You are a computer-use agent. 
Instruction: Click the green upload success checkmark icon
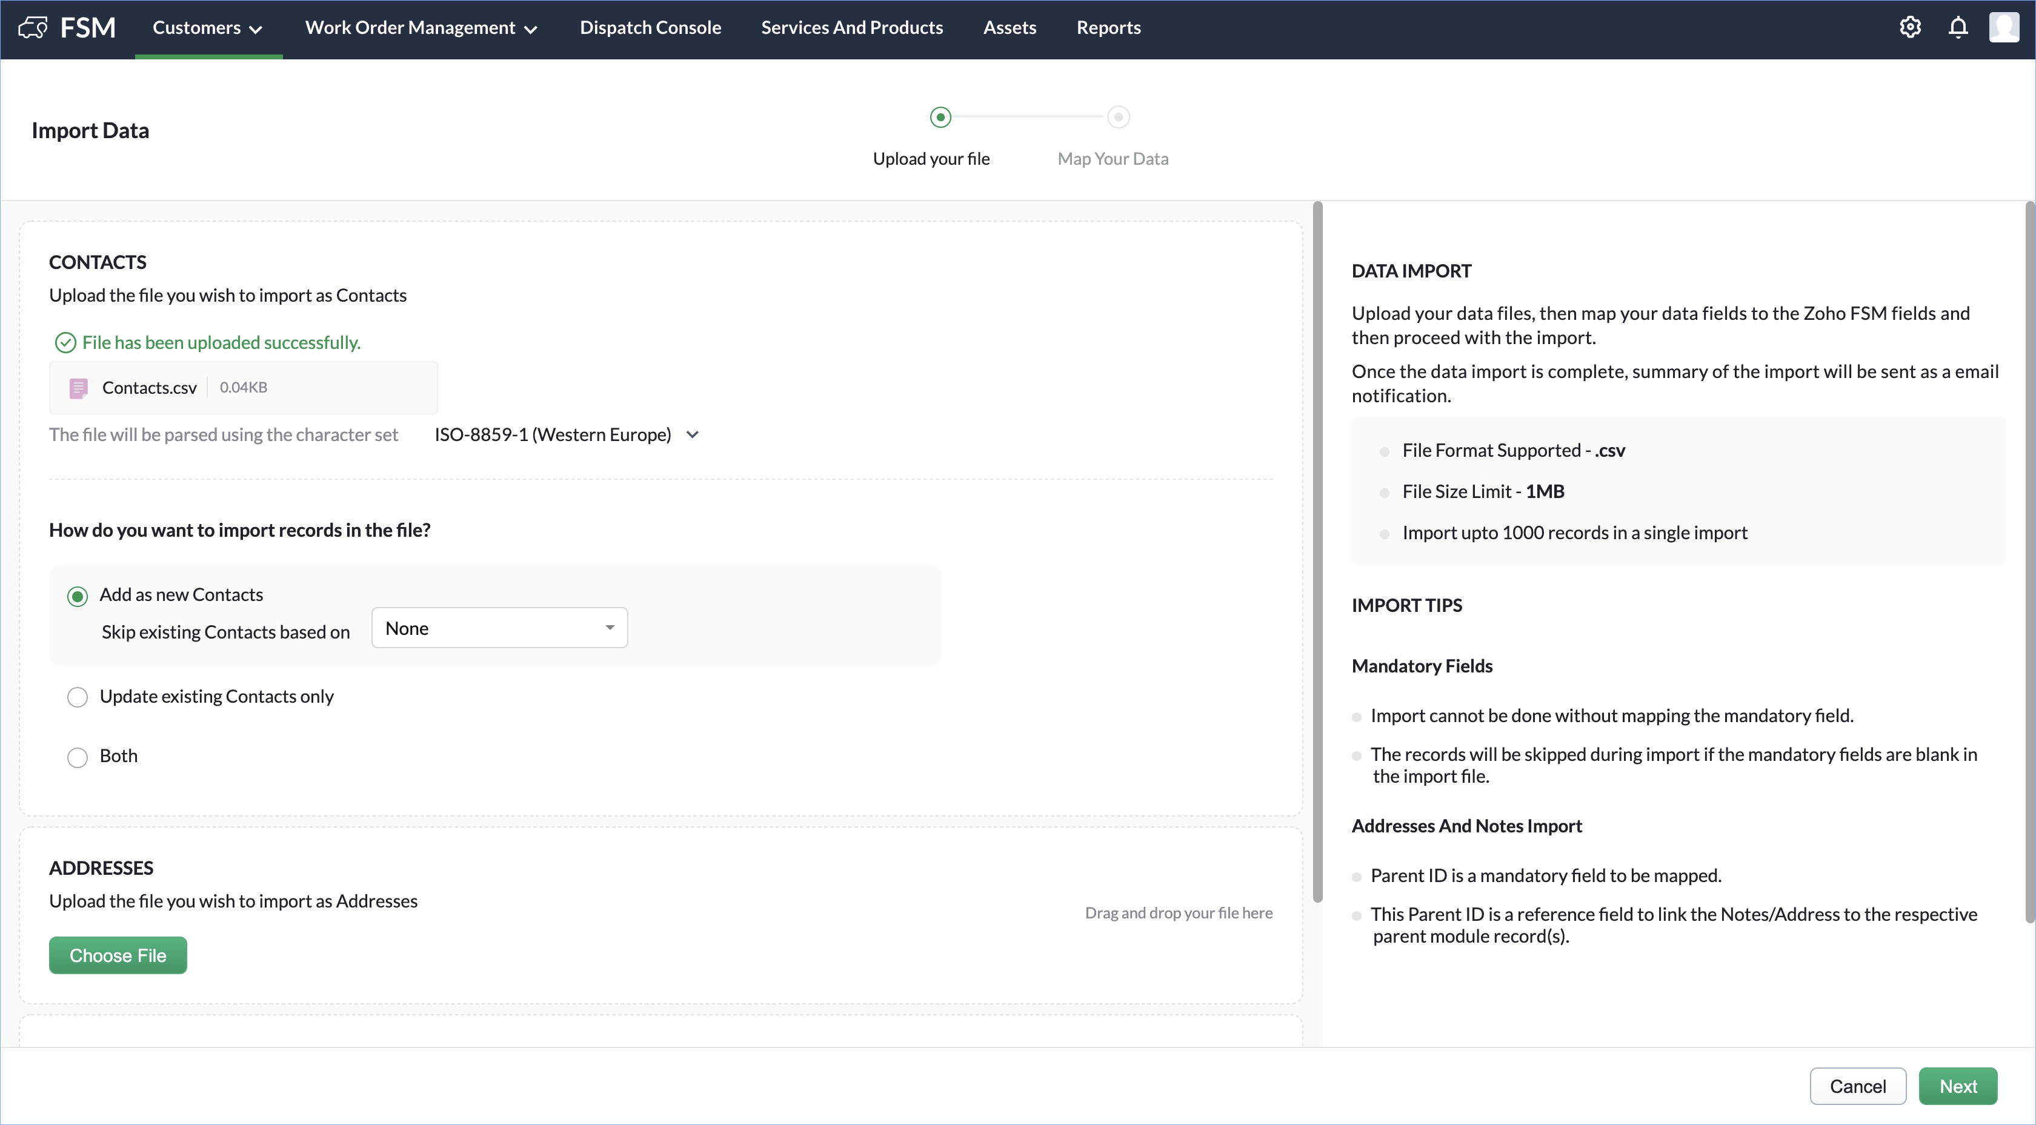pos(65,342)
